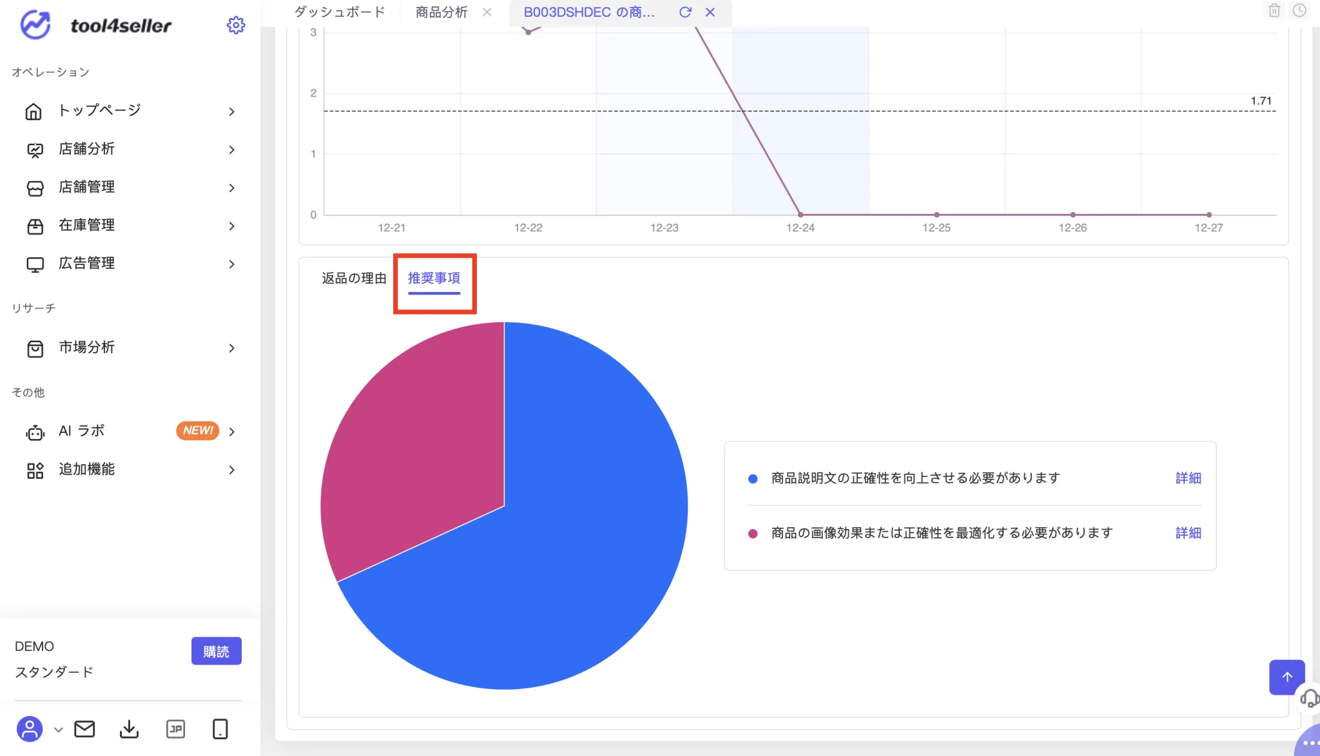Open the user profile avatar icon
The height and width of the screenshot is (756, 1320).
coord(30,729)
